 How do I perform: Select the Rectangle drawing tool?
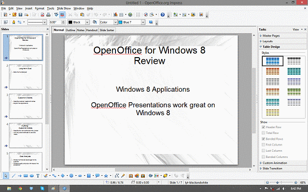click(26, 176)
